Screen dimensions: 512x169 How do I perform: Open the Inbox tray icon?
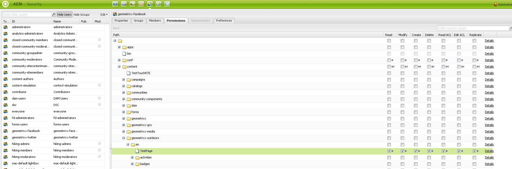[x=141, y=4]
